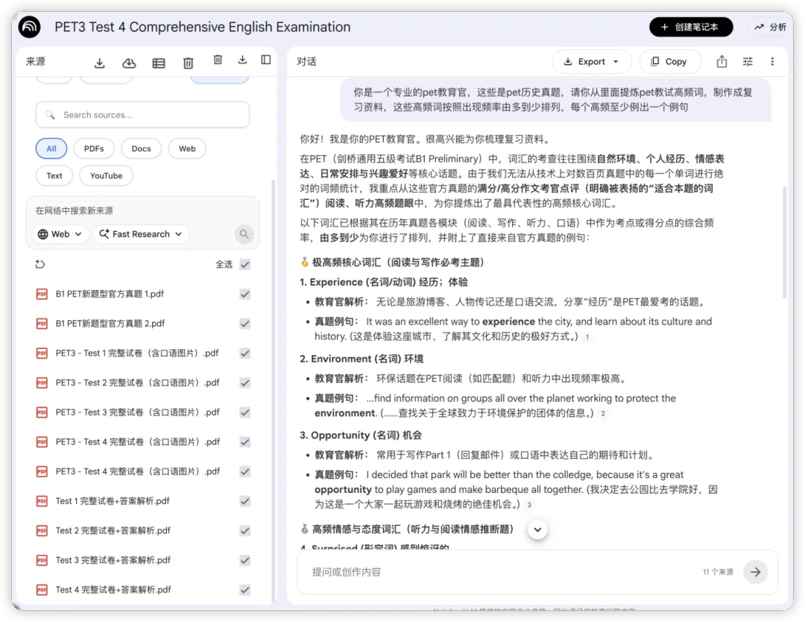Click the 11 个来源 source count label
Image resolution: width=805 pixels, height=622 pixels.
[x=718, y=572]
